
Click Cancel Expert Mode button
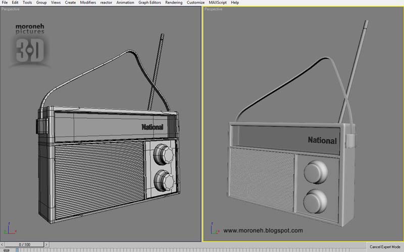pos(385,247)
